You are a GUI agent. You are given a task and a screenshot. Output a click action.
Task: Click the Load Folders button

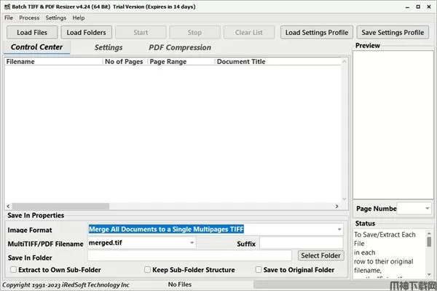[87, 32]
